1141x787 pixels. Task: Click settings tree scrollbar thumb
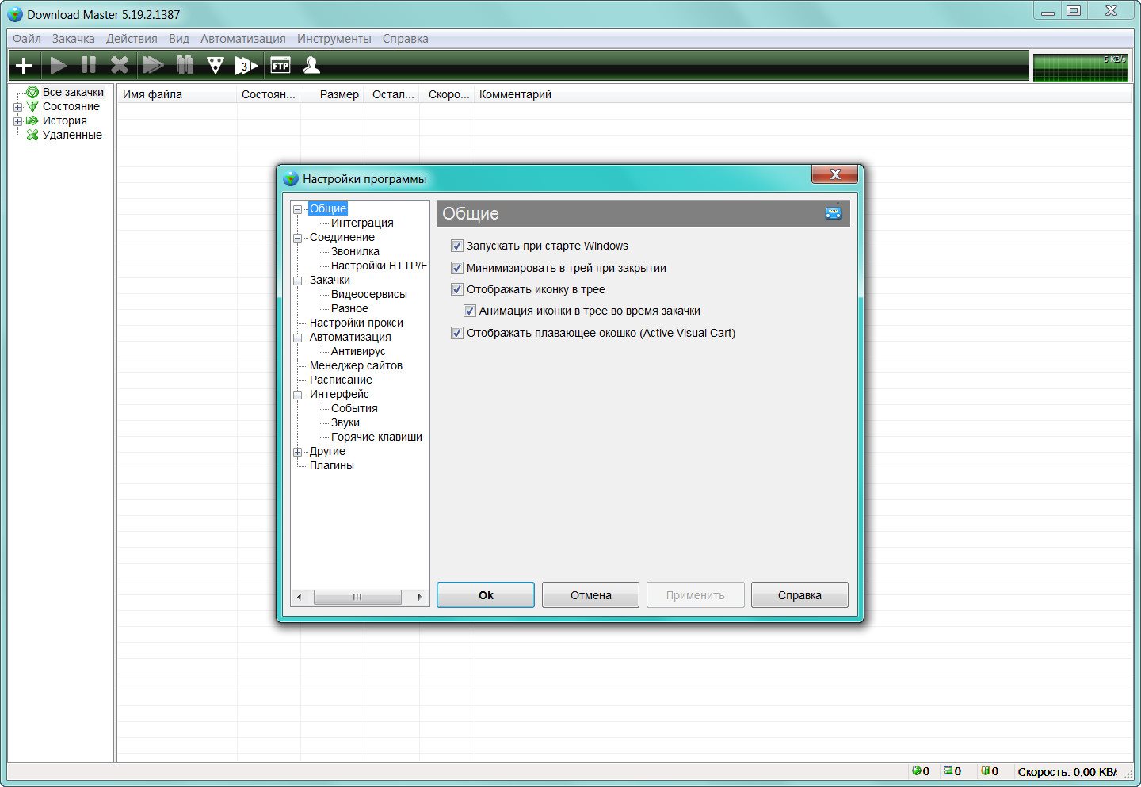point(357,597)
